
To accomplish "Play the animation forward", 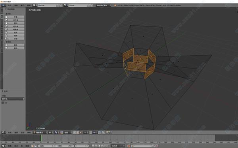I will (102, 146).
